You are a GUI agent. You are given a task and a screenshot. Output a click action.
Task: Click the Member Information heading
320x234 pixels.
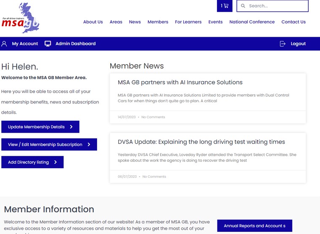pyautogui.click(x=49, y=210)
